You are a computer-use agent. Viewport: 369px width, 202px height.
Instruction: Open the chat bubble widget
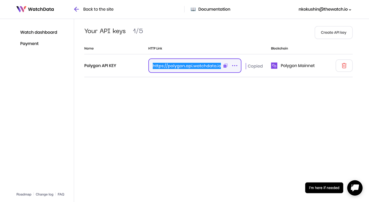click(355, 188)
